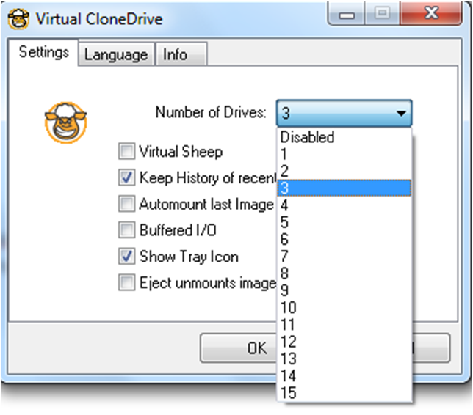Confirm with the OK button
Screen dimensions: 473x415
(x=238, y=348)
